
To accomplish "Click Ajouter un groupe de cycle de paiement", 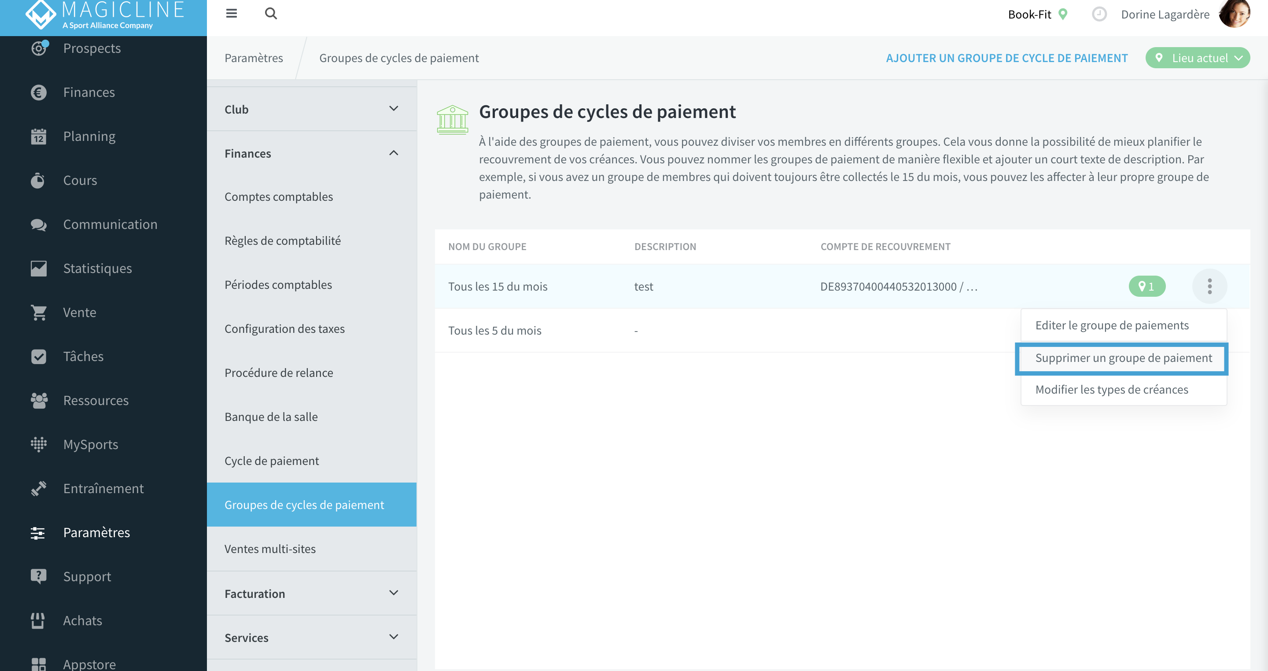I will click(x=1006, y=58).
